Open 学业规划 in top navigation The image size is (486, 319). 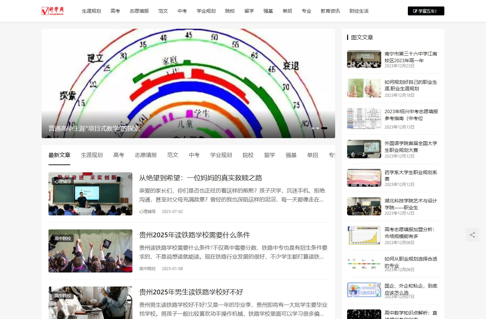[x=206, y=11]
